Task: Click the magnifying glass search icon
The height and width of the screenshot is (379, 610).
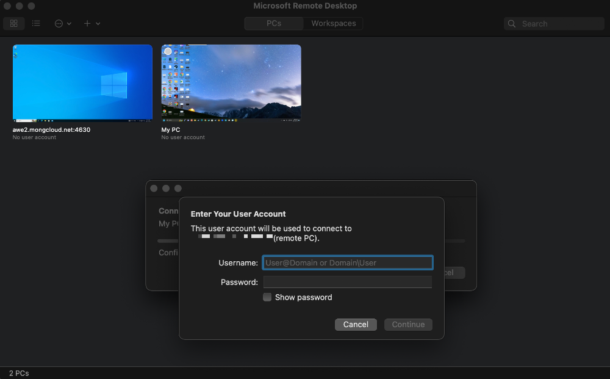Action: [x=512, y=24]
